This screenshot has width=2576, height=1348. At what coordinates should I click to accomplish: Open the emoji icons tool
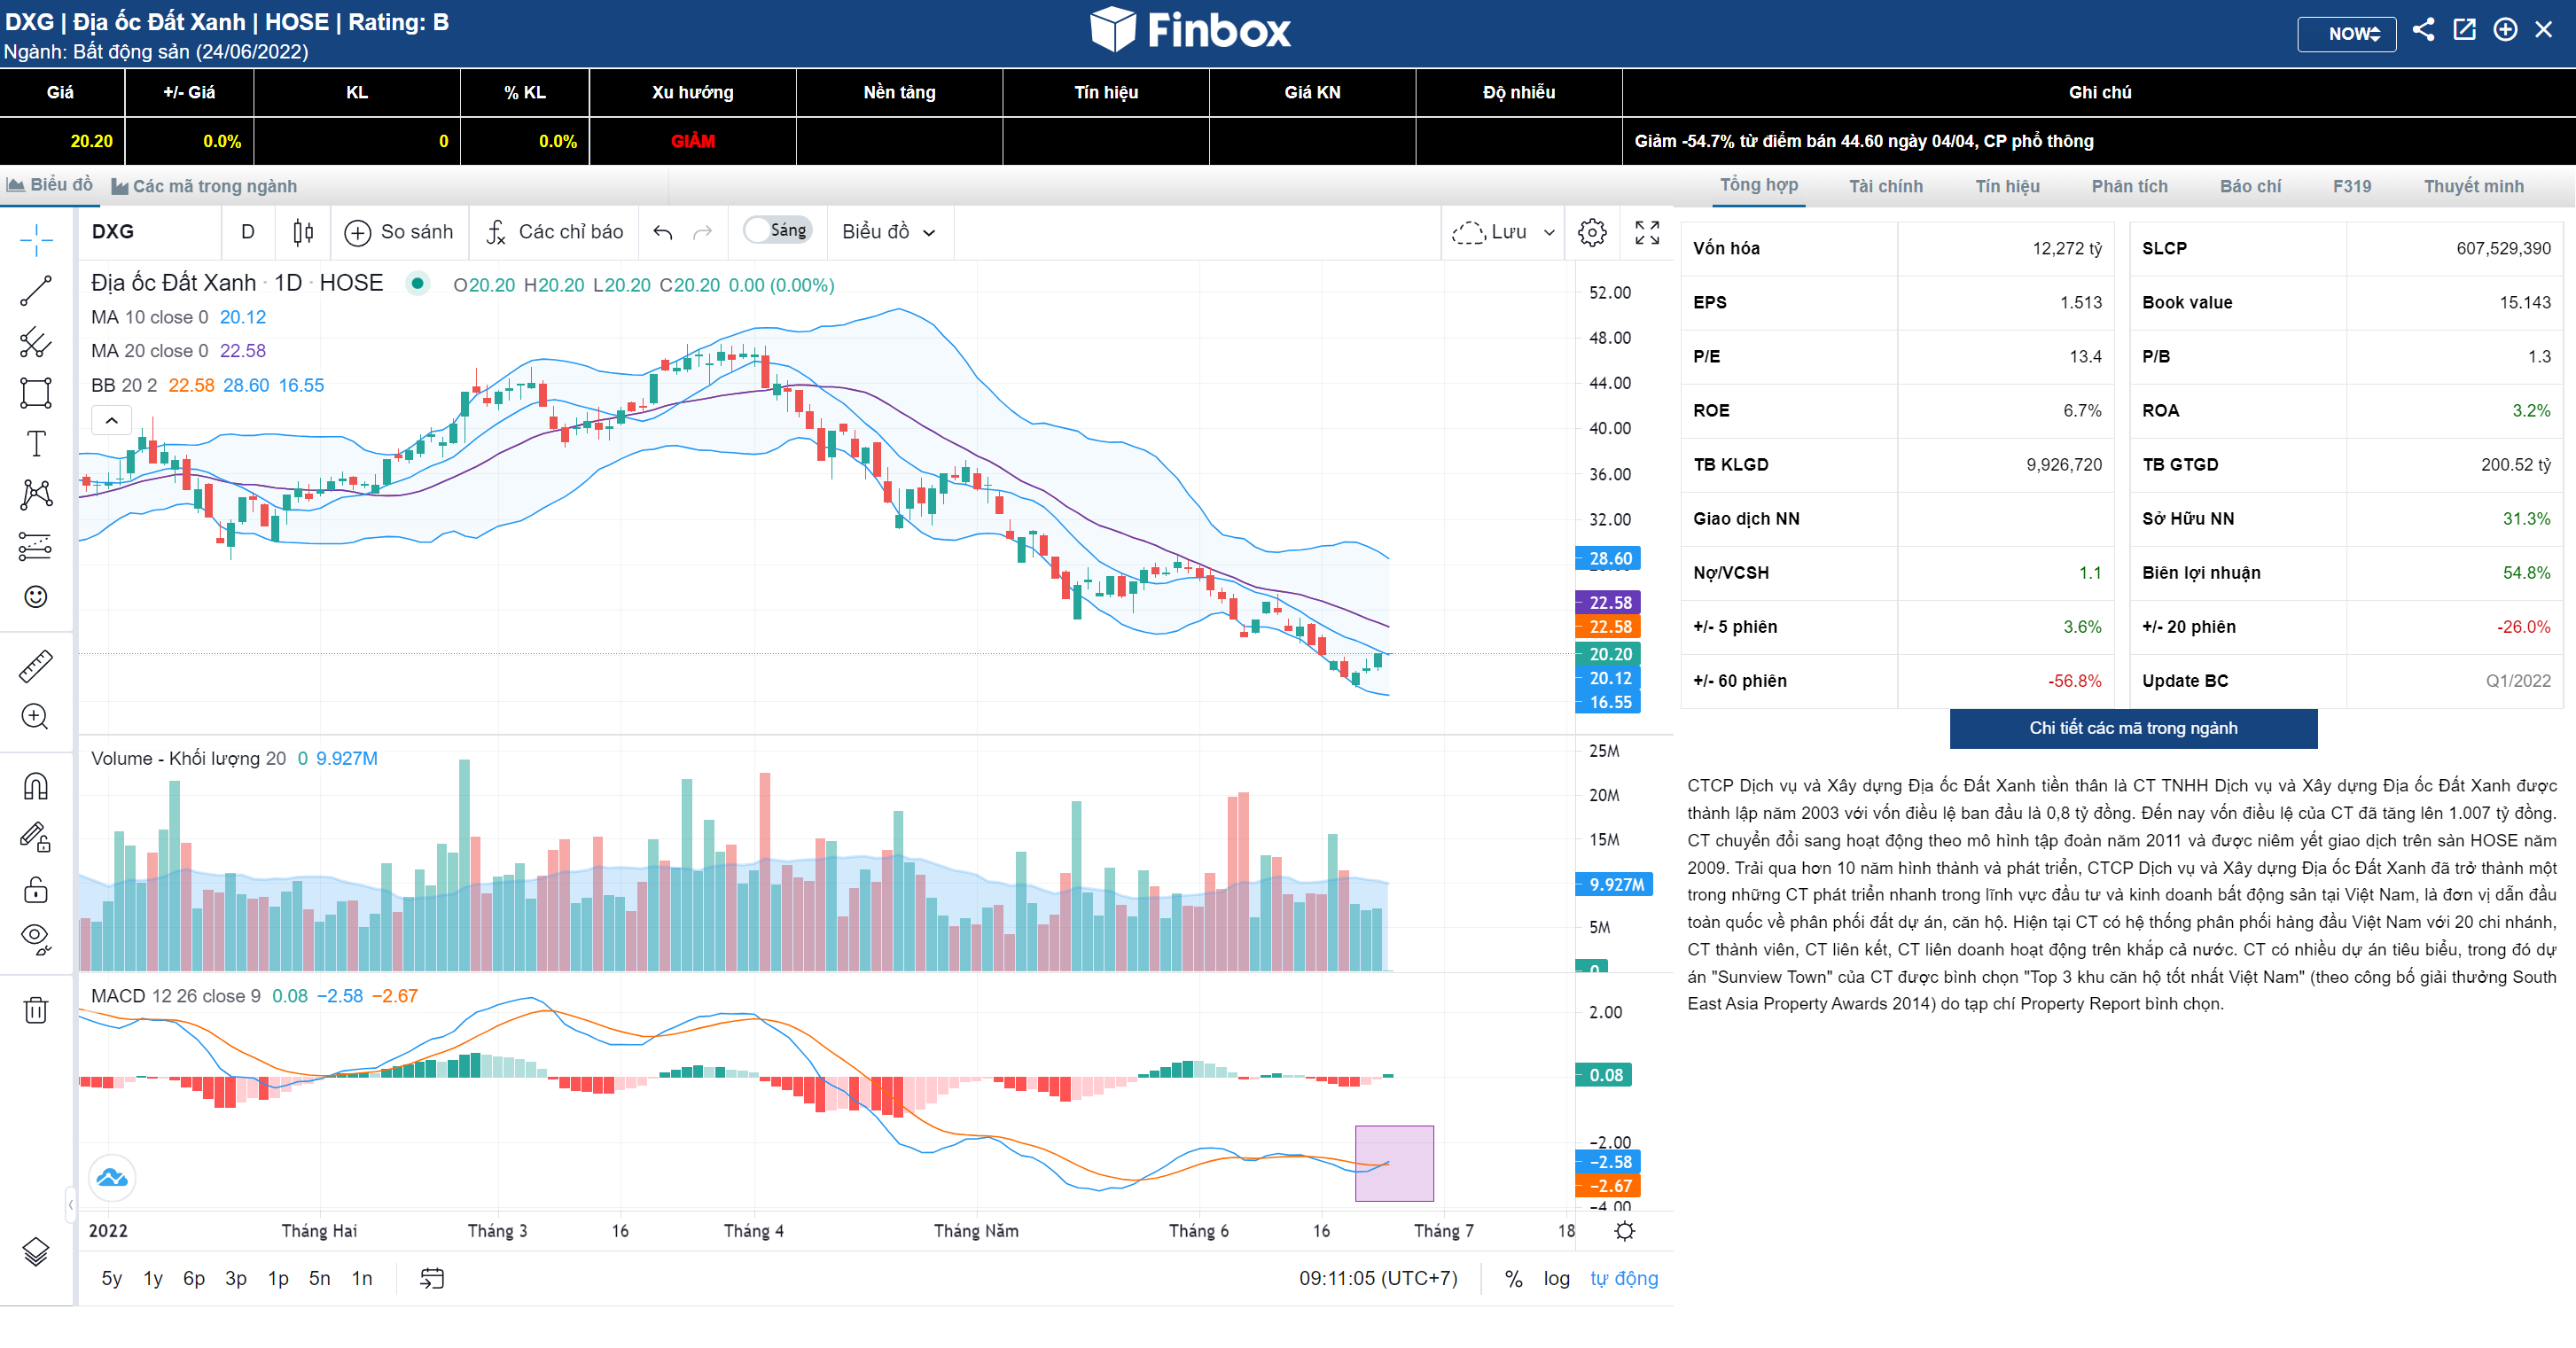coord(36,597)
